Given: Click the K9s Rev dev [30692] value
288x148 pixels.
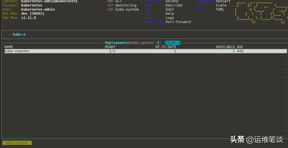Looking at the screenshot, I should [x=33, y=14].
